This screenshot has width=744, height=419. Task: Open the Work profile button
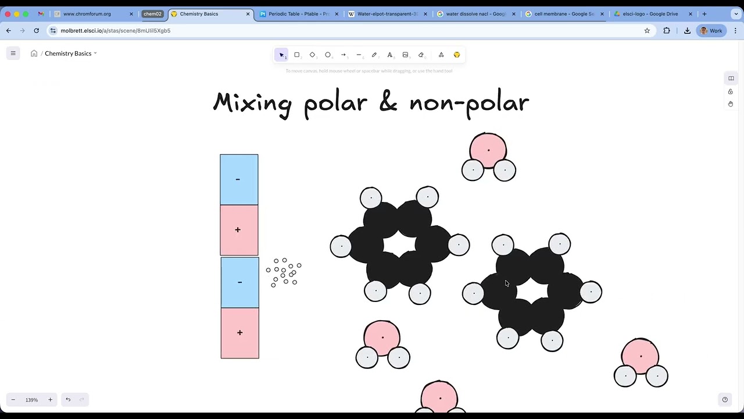pos(711,31)
